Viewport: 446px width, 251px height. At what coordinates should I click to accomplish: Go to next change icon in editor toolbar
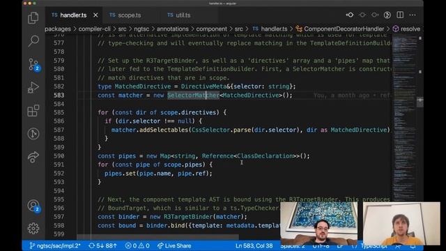(x=375, y=15)
